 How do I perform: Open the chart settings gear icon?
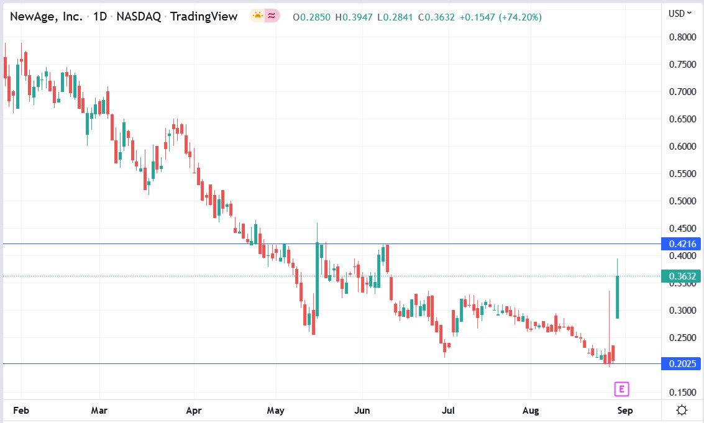coord(681,409)
